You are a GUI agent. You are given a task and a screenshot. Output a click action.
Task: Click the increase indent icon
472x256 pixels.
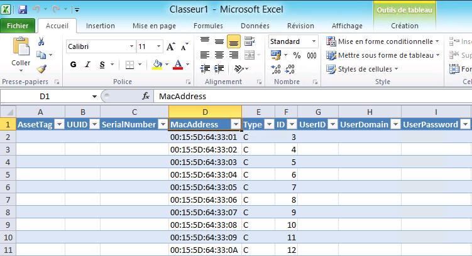point(219,69)
